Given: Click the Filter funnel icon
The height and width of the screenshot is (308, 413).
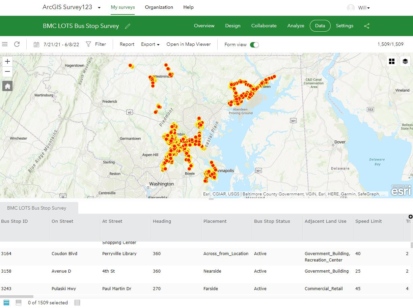Looking at the screenshot, I should 88,44.
